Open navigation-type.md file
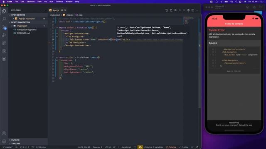Image resolution: width=266 pixels, height=149 pixels. pos(27,29)
